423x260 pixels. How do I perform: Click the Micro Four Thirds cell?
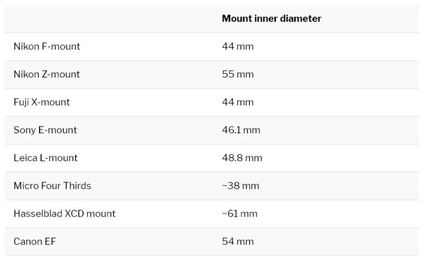[52, 185]
